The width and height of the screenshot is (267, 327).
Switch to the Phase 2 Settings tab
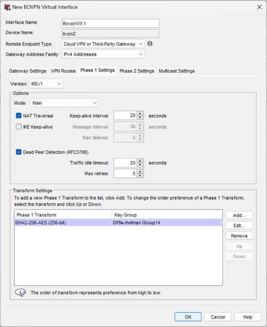pos(137,71)
